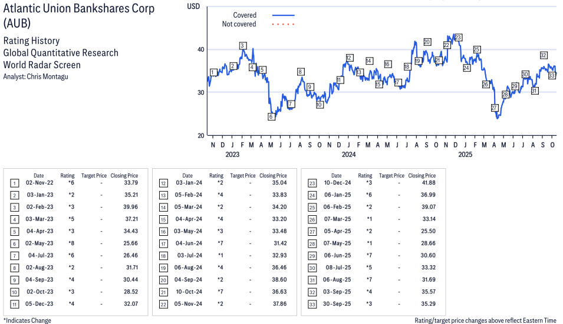Click the 02-May-23 date table entry

[38, 243]
